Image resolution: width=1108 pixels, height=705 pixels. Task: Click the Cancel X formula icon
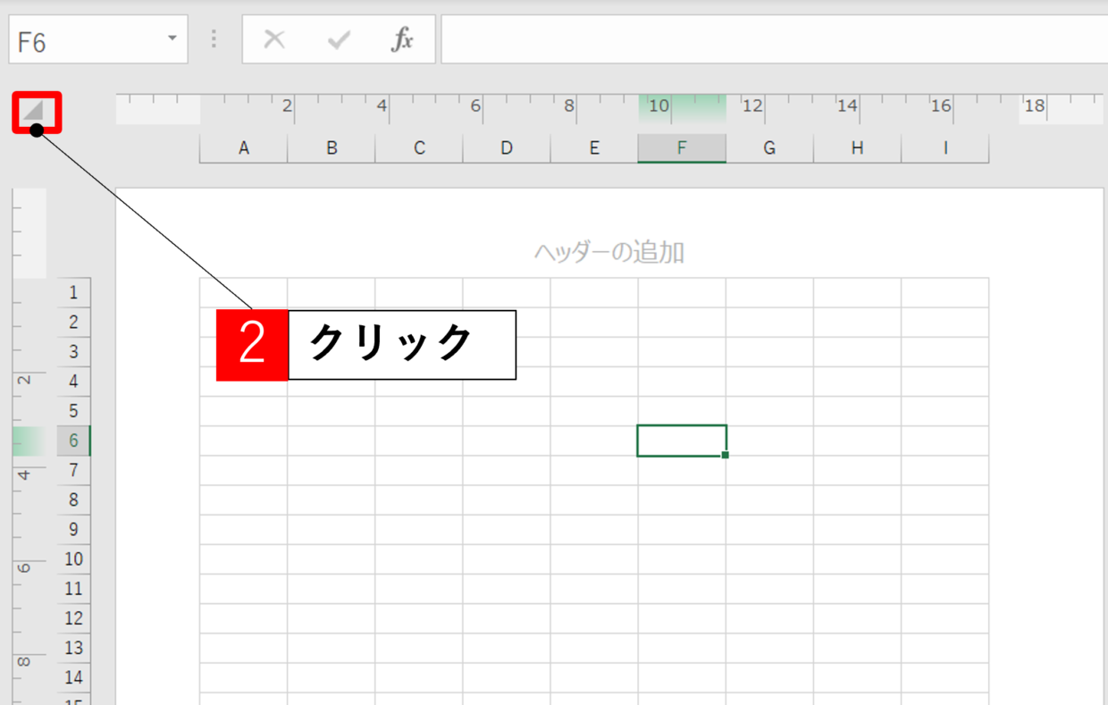(x=274, y=39)
